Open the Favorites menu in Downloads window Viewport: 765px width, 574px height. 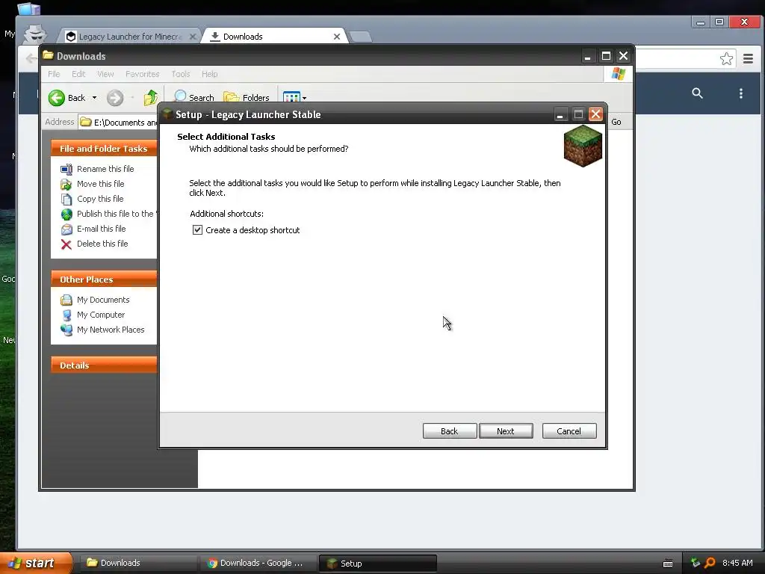tap(142, 74)
